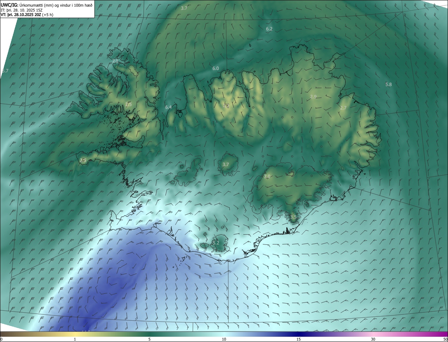
Task: Click the 2.9 value label on the map
Action: click(313, 97)
